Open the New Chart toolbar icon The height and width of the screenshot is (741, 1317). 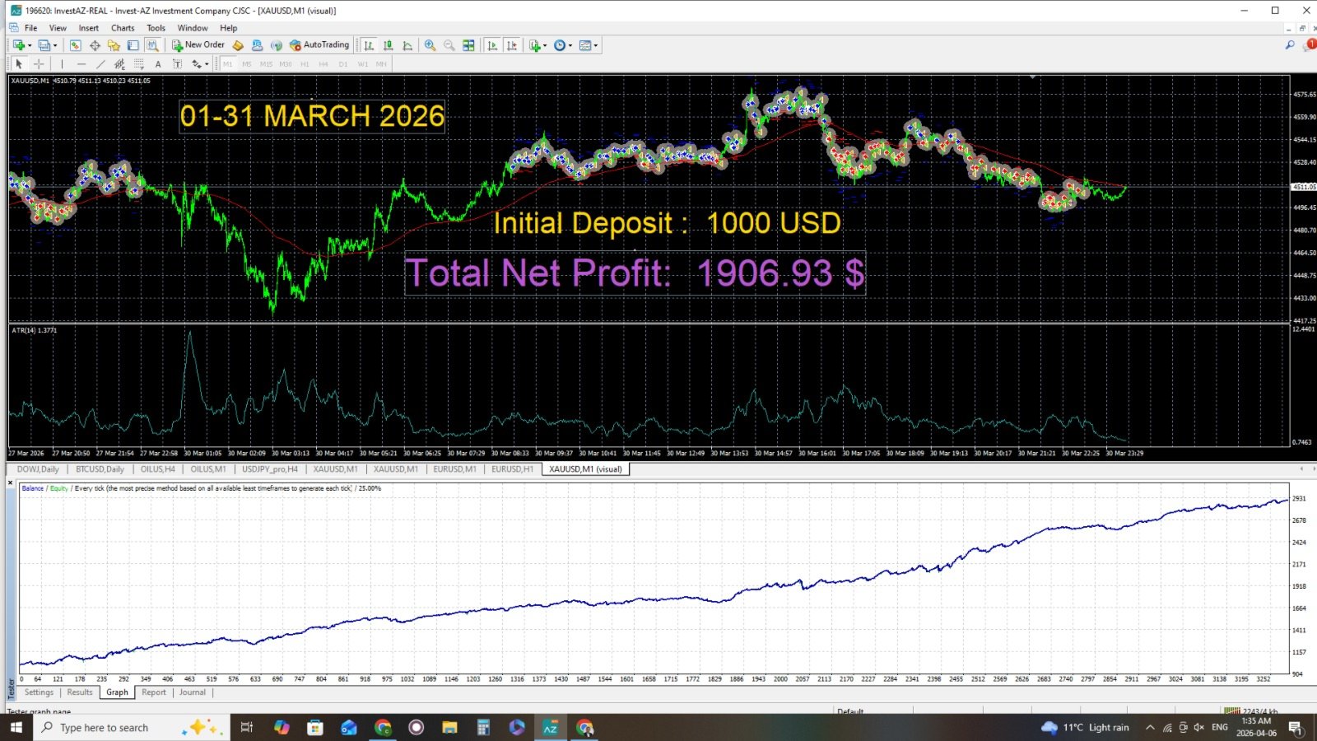18,45
